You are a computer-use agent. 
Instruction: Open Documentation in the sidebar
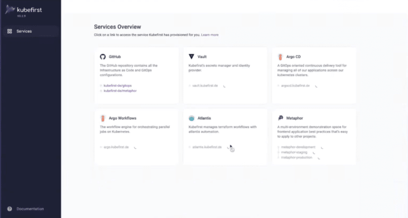[30, 208]
